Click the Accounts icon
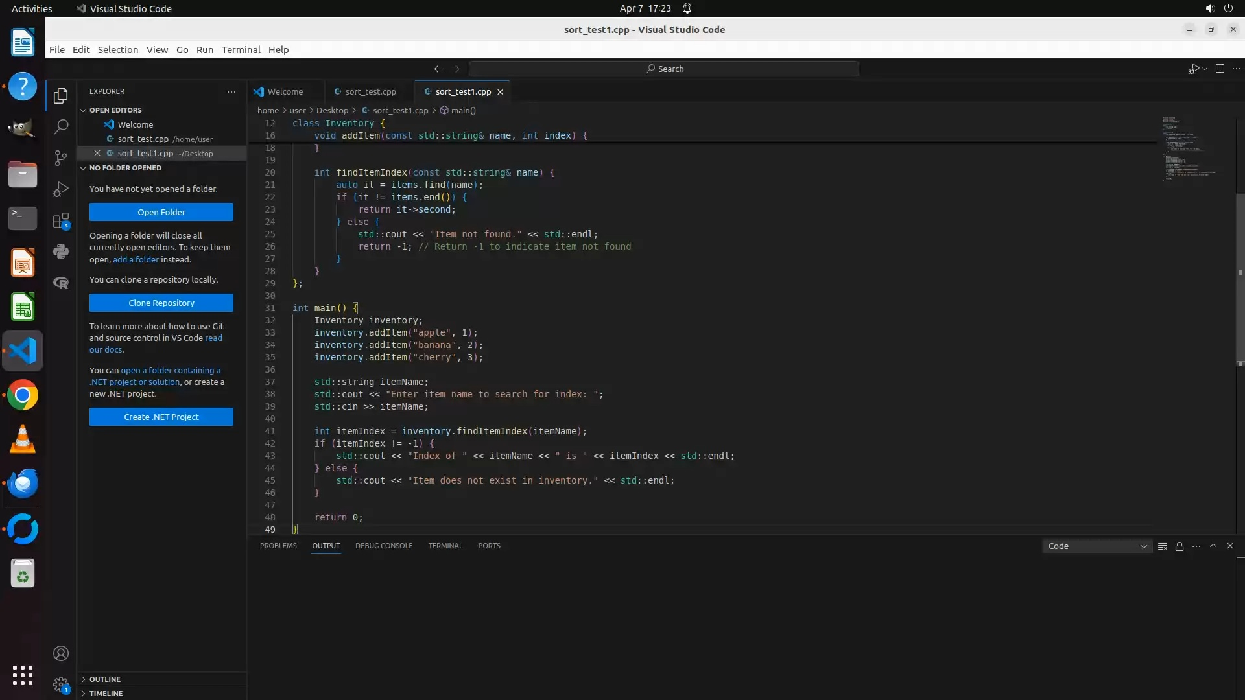The height and width of the screenshot is (700, 1245). click(x=61, y=653)
